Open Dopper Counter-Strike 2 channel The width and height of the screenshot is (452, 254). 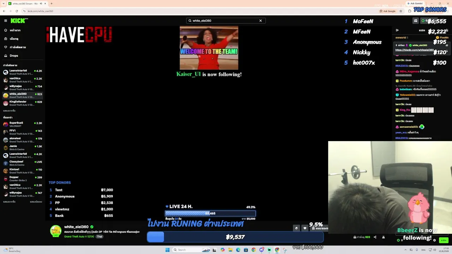click(23, 179)
